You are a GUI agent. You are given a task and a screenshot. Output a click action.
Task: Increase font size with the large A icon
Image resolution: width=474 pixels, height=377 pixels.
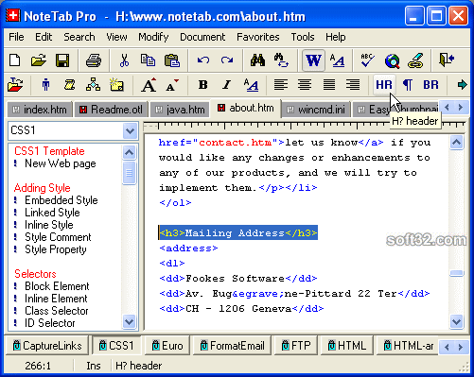[x=149, y=85]
